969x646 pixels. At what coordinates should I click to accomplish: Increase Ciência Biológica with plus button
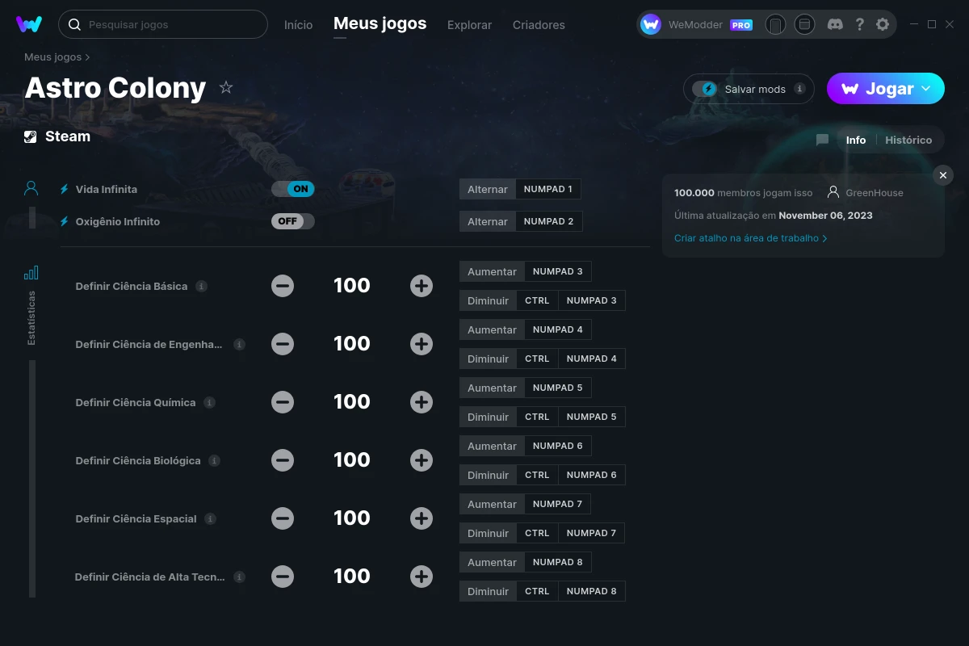click(422, 460)
